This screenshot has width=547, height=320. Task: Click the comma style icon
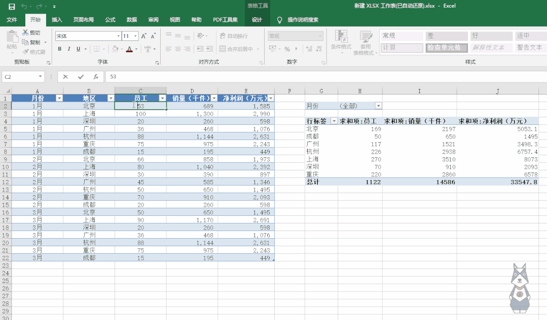296,49
